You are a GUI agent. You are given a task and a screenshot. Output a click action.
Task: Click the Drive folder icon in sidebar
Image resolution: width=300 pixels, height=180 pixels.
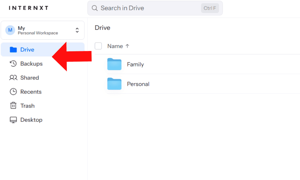pyautogui.click(x=13, y=50)
